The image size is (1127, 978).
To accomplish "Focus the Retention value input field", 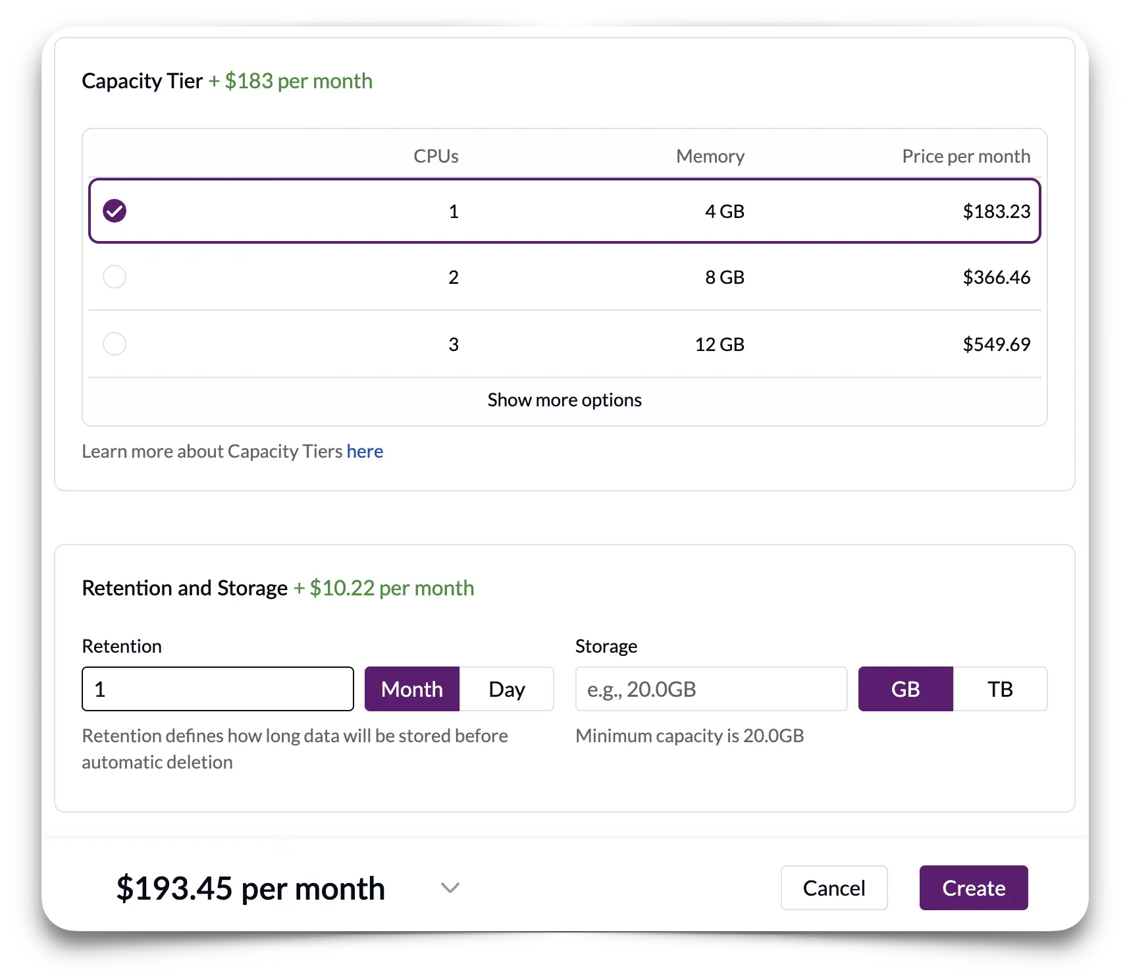I will (217, 689).
